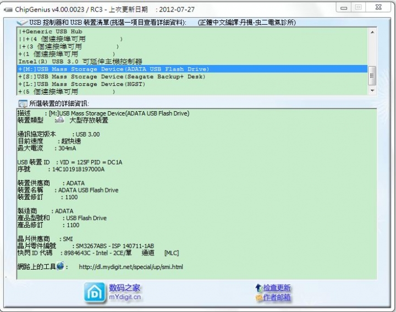
Task: Minimize the ChipGenius window
Action: point(343,8)
